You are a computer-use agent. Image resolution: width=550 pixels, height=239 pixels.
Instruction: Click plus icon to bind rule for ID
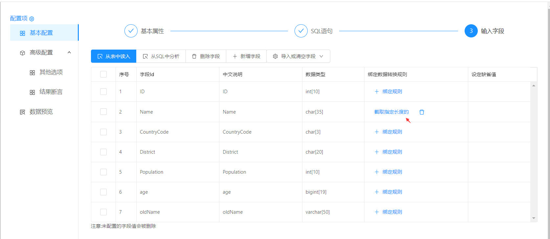(x=377, y=92)
